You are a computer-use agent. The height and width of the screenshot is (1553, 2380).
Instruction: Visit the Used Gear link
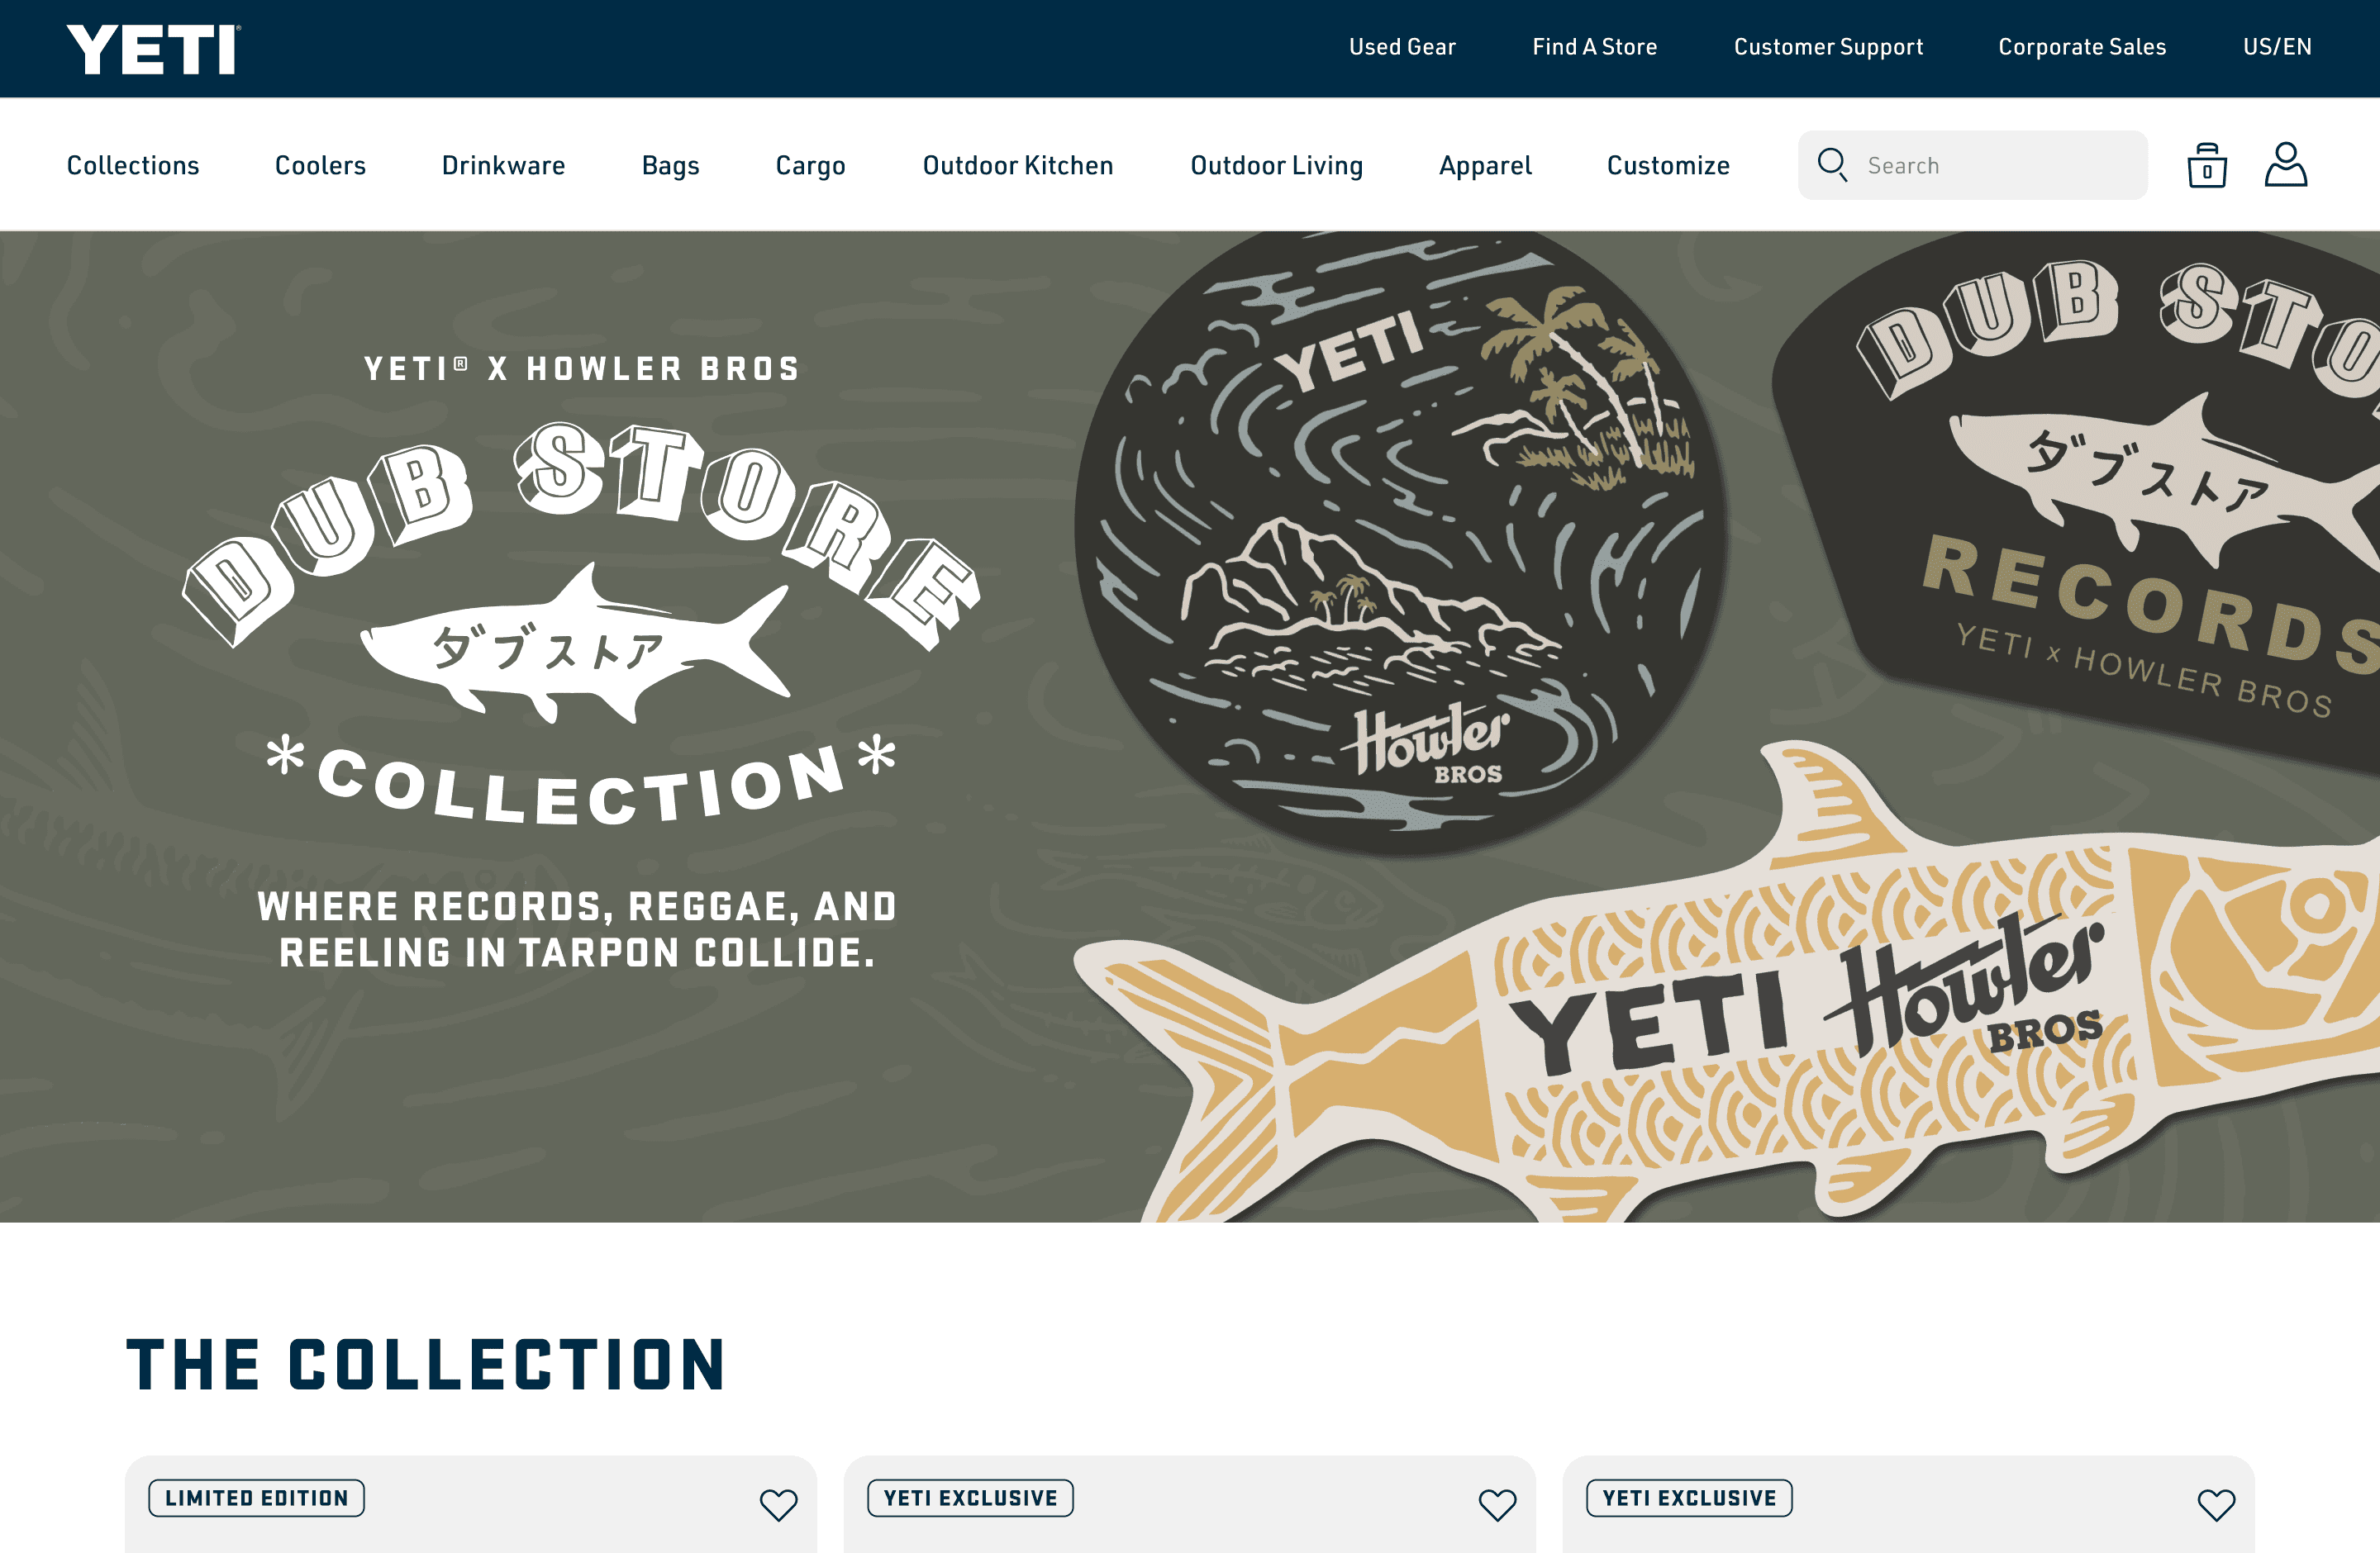(x=1402, y=47)
